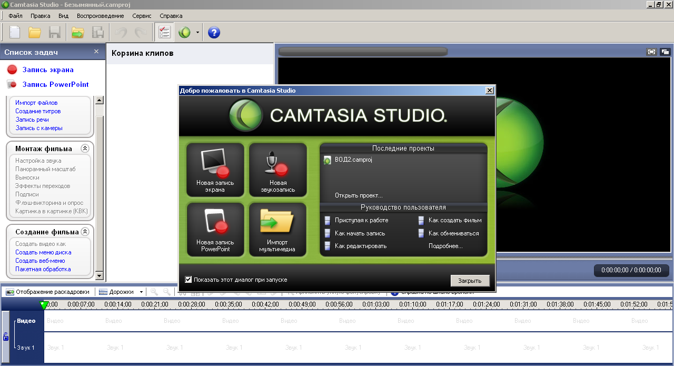The width and height of the screenshot is (674, 366).
Task: Collapse the 'Монтаж фильма' section
Action: (x=85, y=149)
